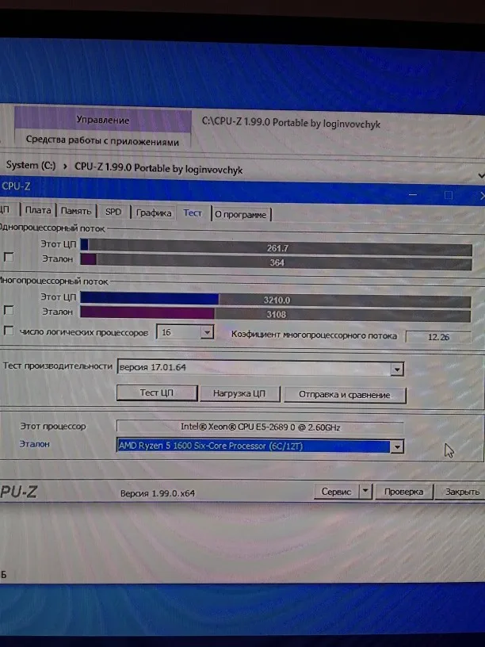485x647 pixels.
Task: Open the Управление ribbon tab in Explorer
Action: click(x=103, y=120)
